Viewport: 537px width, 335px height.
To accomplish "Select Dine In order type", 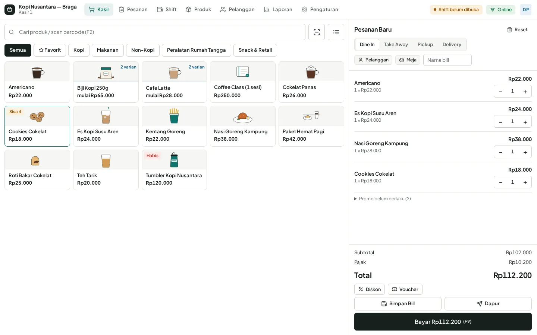I will (367, 45).
